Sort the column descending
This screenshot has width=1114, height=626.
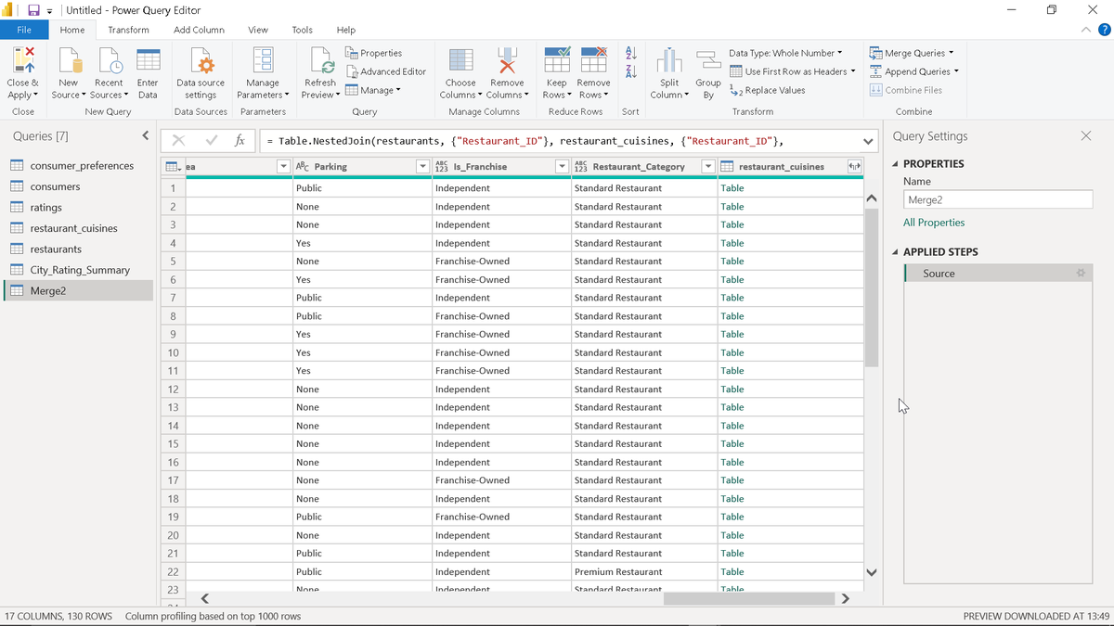(x=631, y=71)
